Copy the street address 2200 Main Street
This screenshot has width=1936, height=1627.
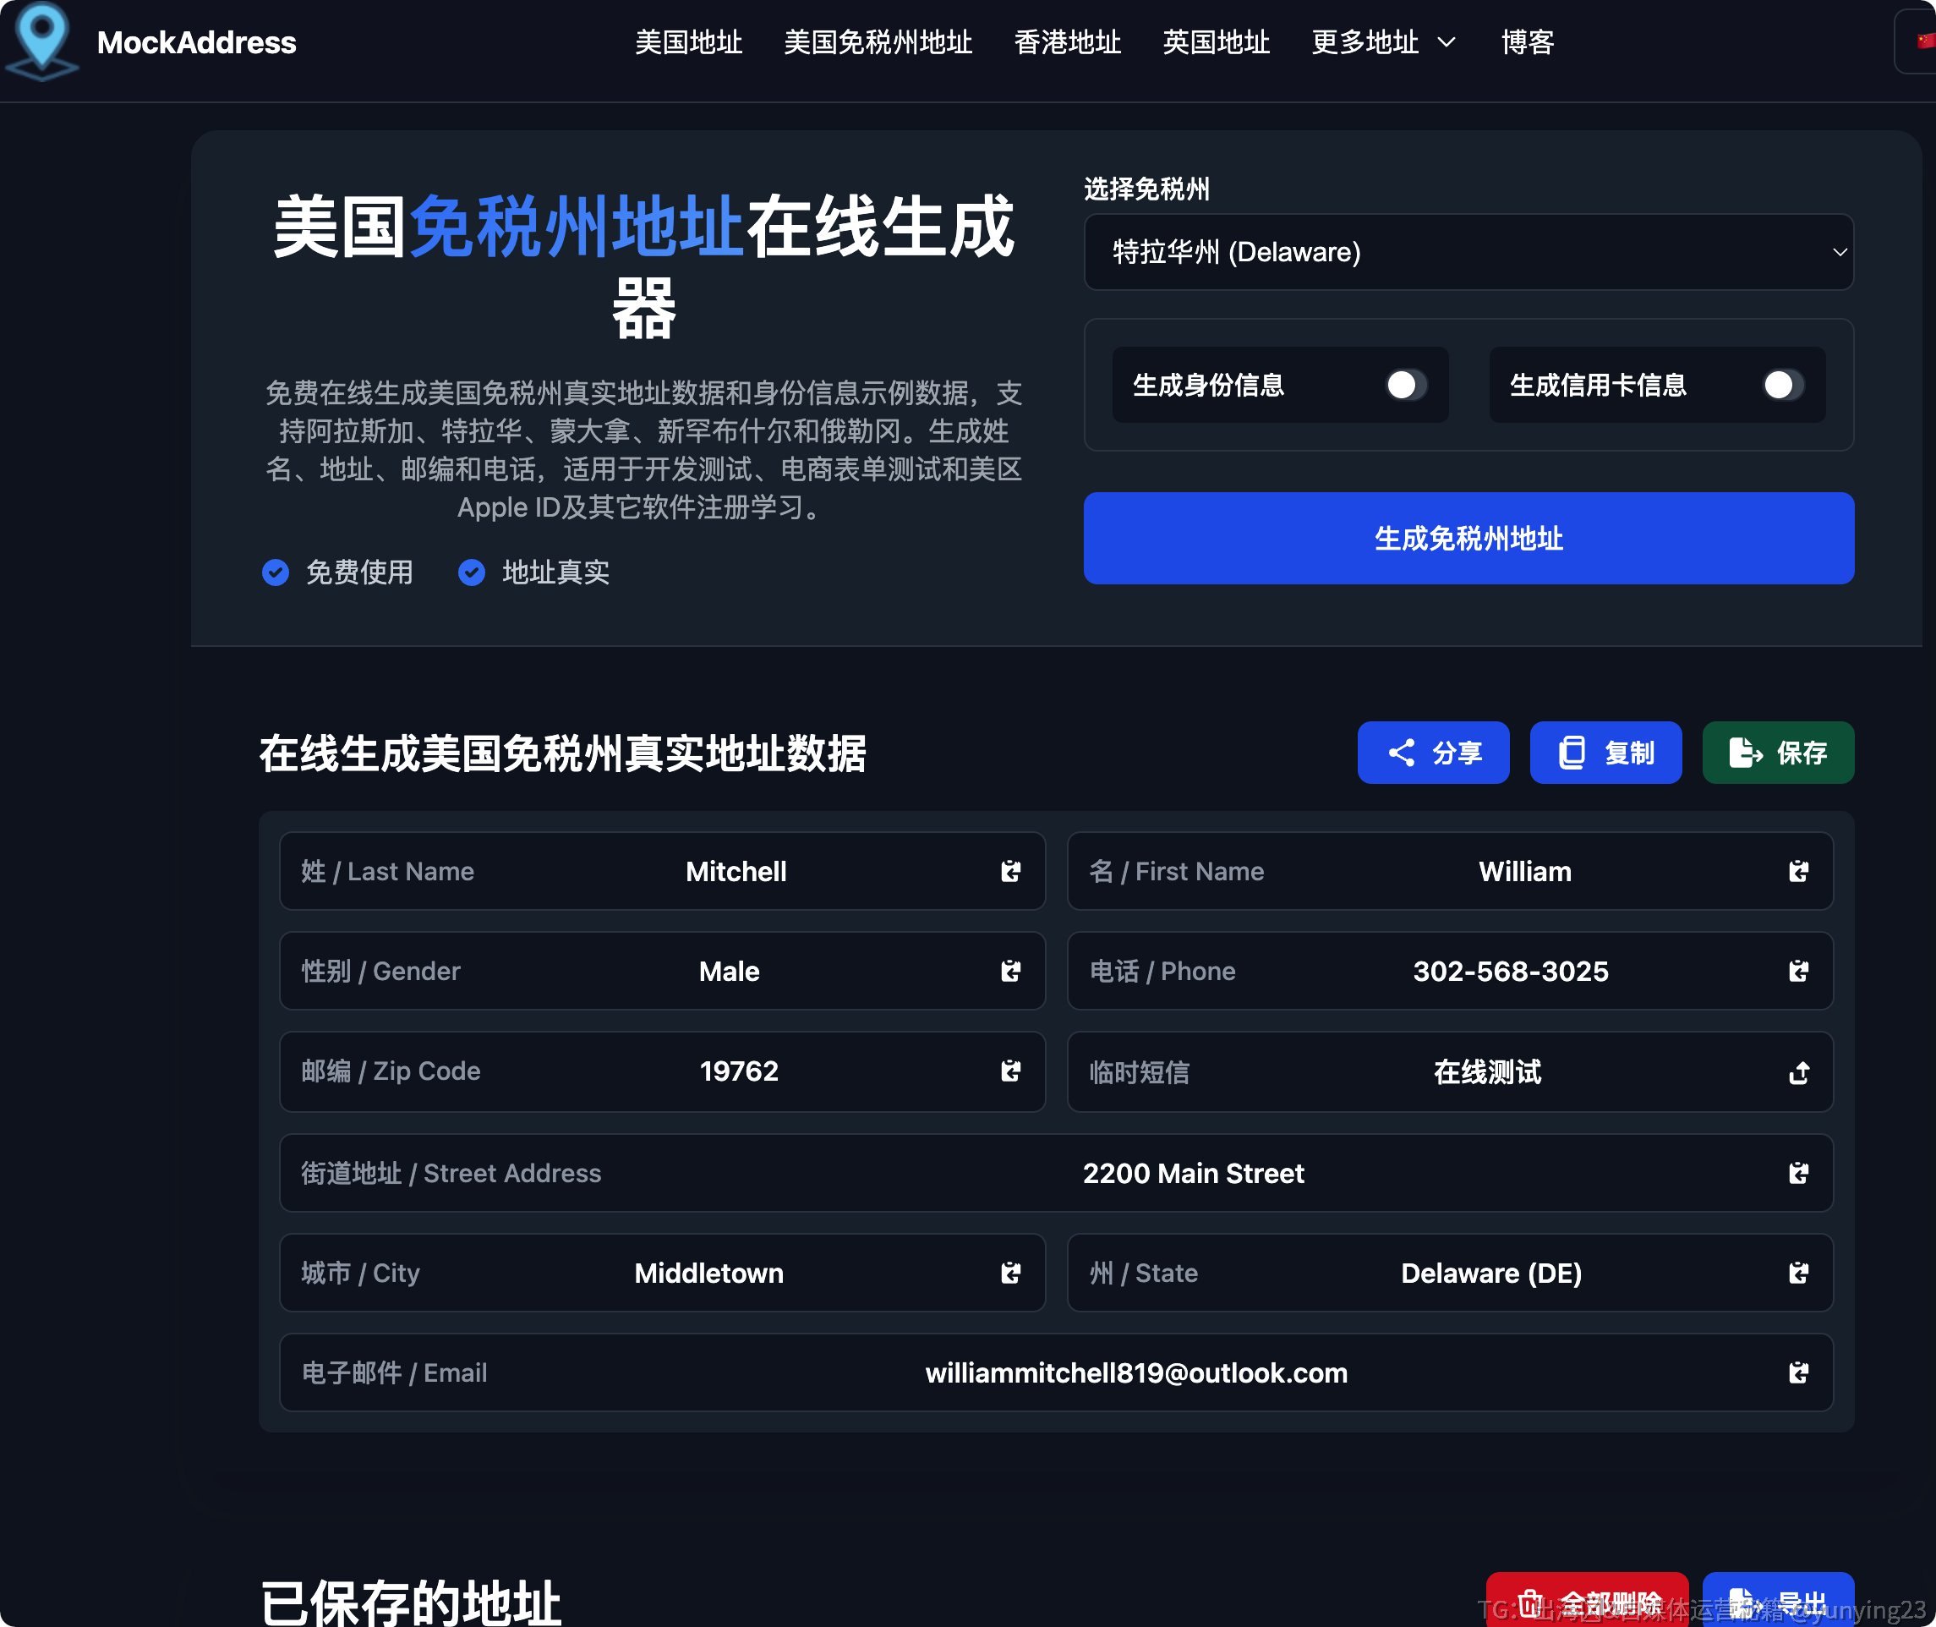1799,1173
